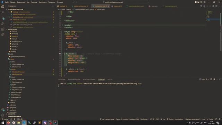Collapse the news folder in explorer

point(13,77)
